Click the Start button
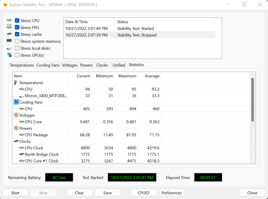Viewport: 268px width, 199px height. [15, 193]
